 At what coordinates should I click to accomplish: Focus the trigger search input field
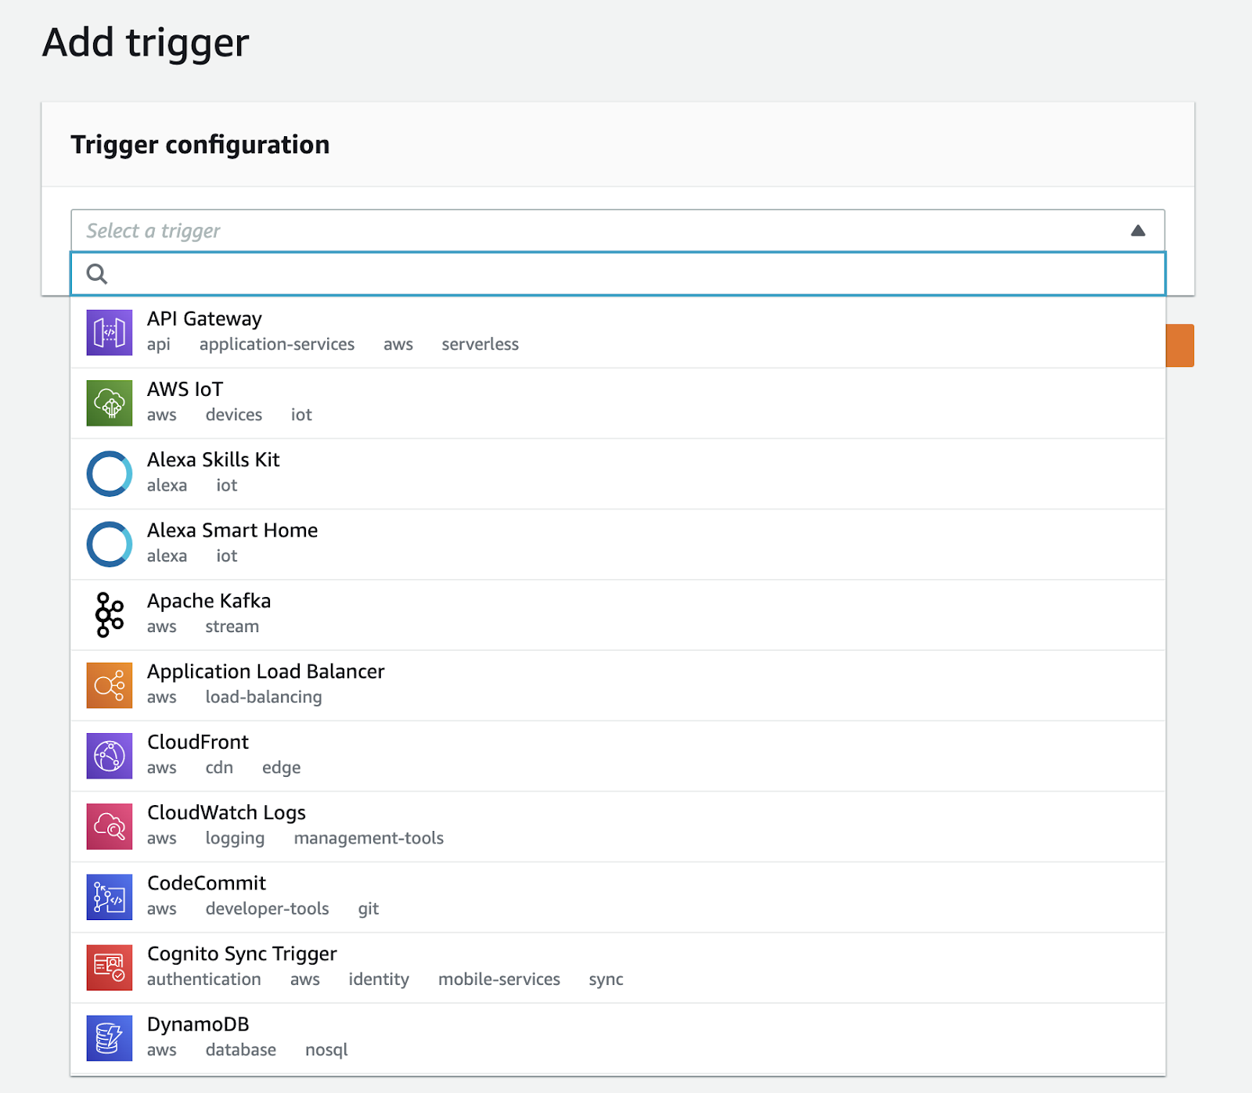pos(617,274)
